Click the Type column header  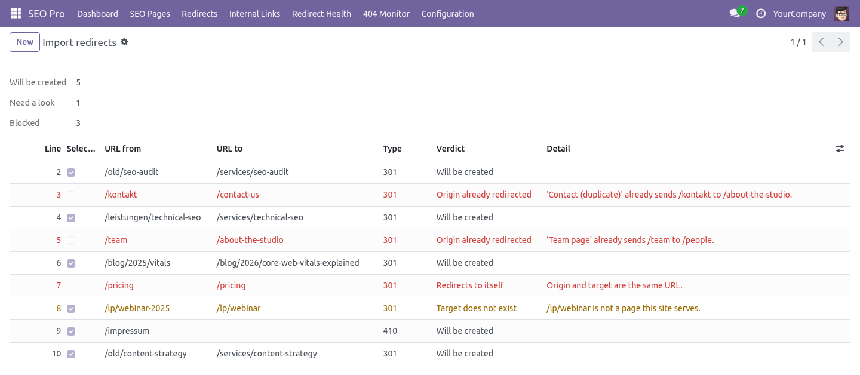click(x=392, y=149)
